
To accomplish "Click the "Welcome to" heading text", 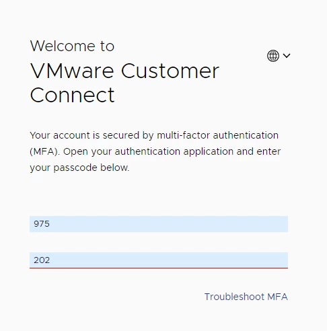I will pyautogui.click(x=72, y=46).
